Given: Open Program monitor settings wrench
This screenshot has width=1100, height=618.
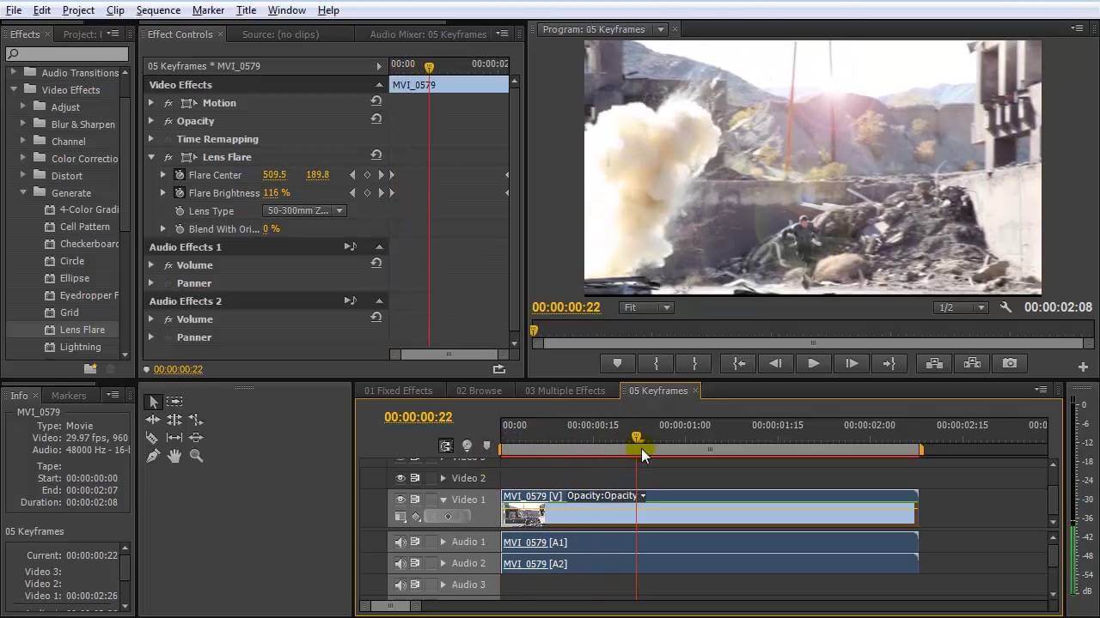Looking at the screenshot, I should 1005,307.
